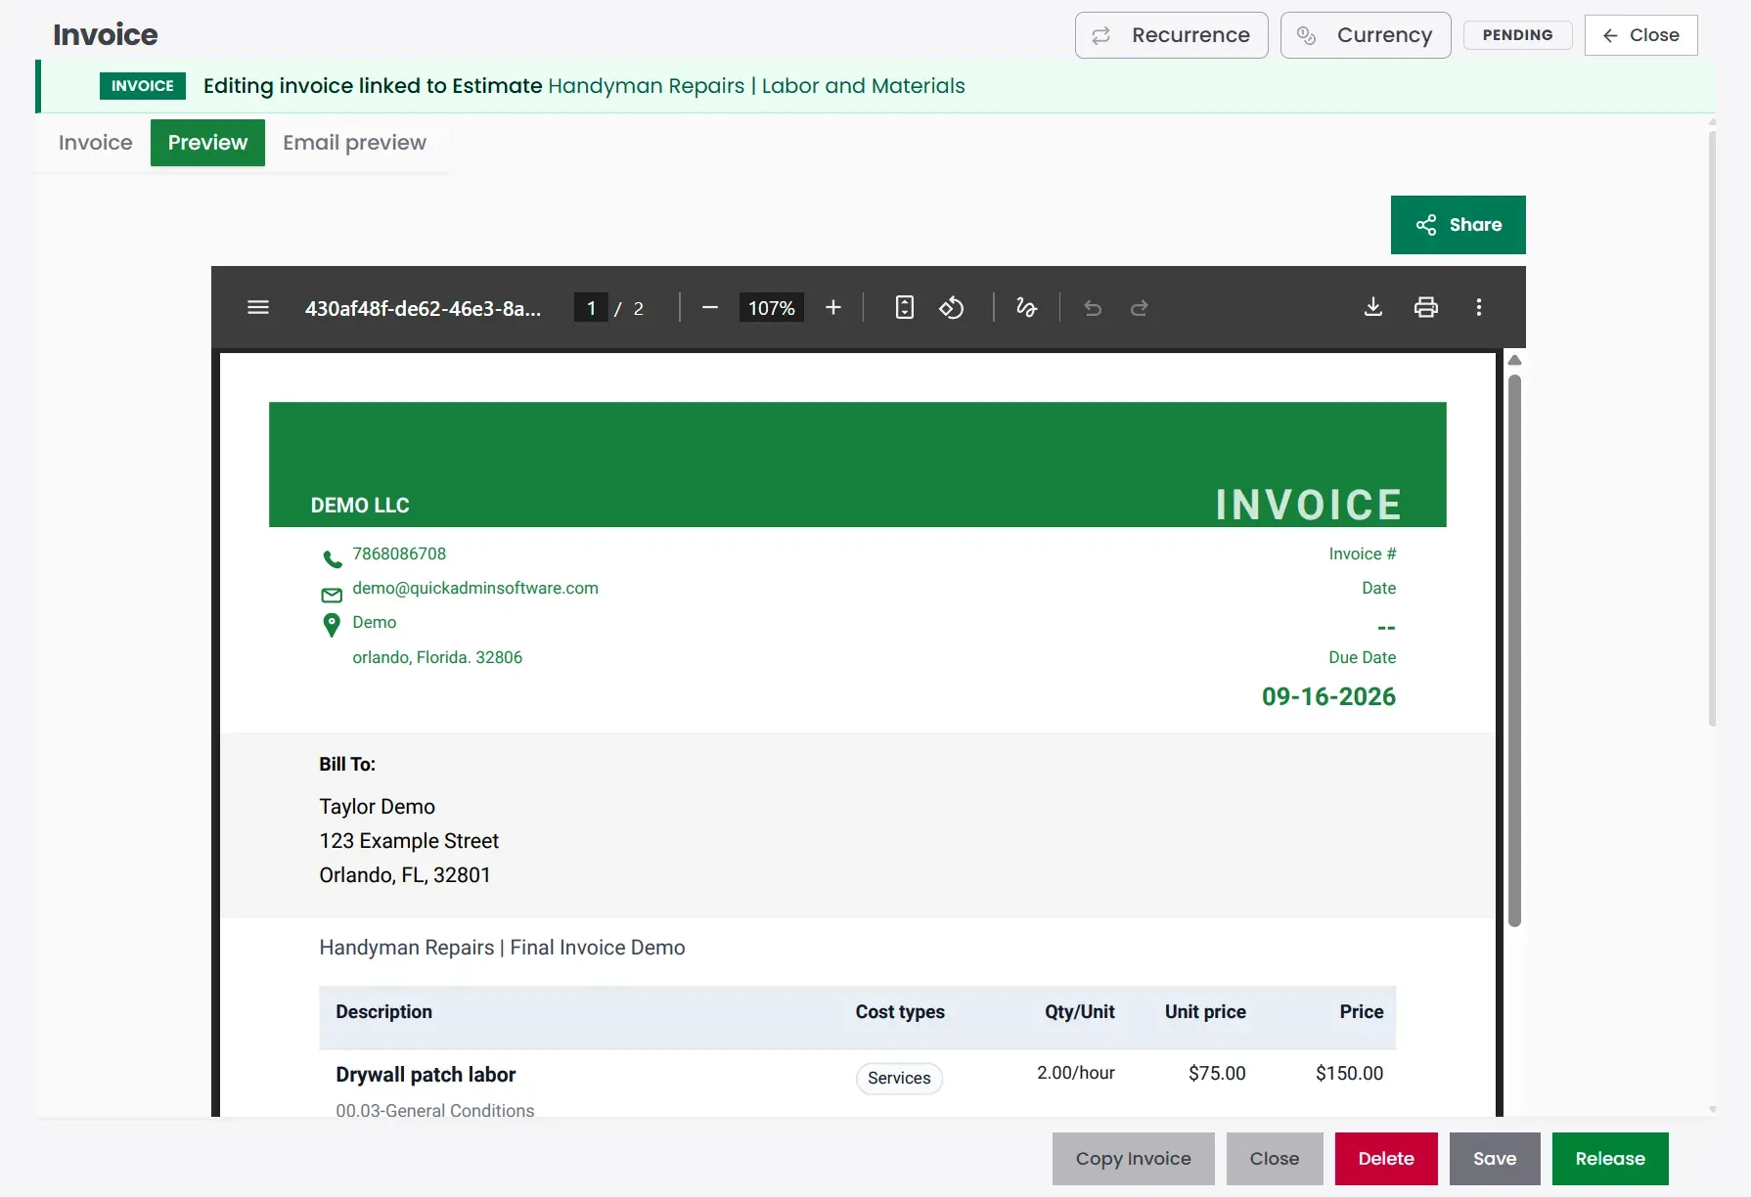Click the PDF viewer vertical scrollbar thumb
The height and width of the screenshot is (1197, 1751).
click(x=1514, y=650)
